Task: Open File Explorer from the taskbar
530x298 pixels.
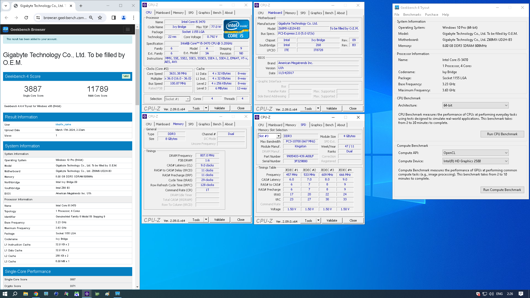Action: [25, 294]
